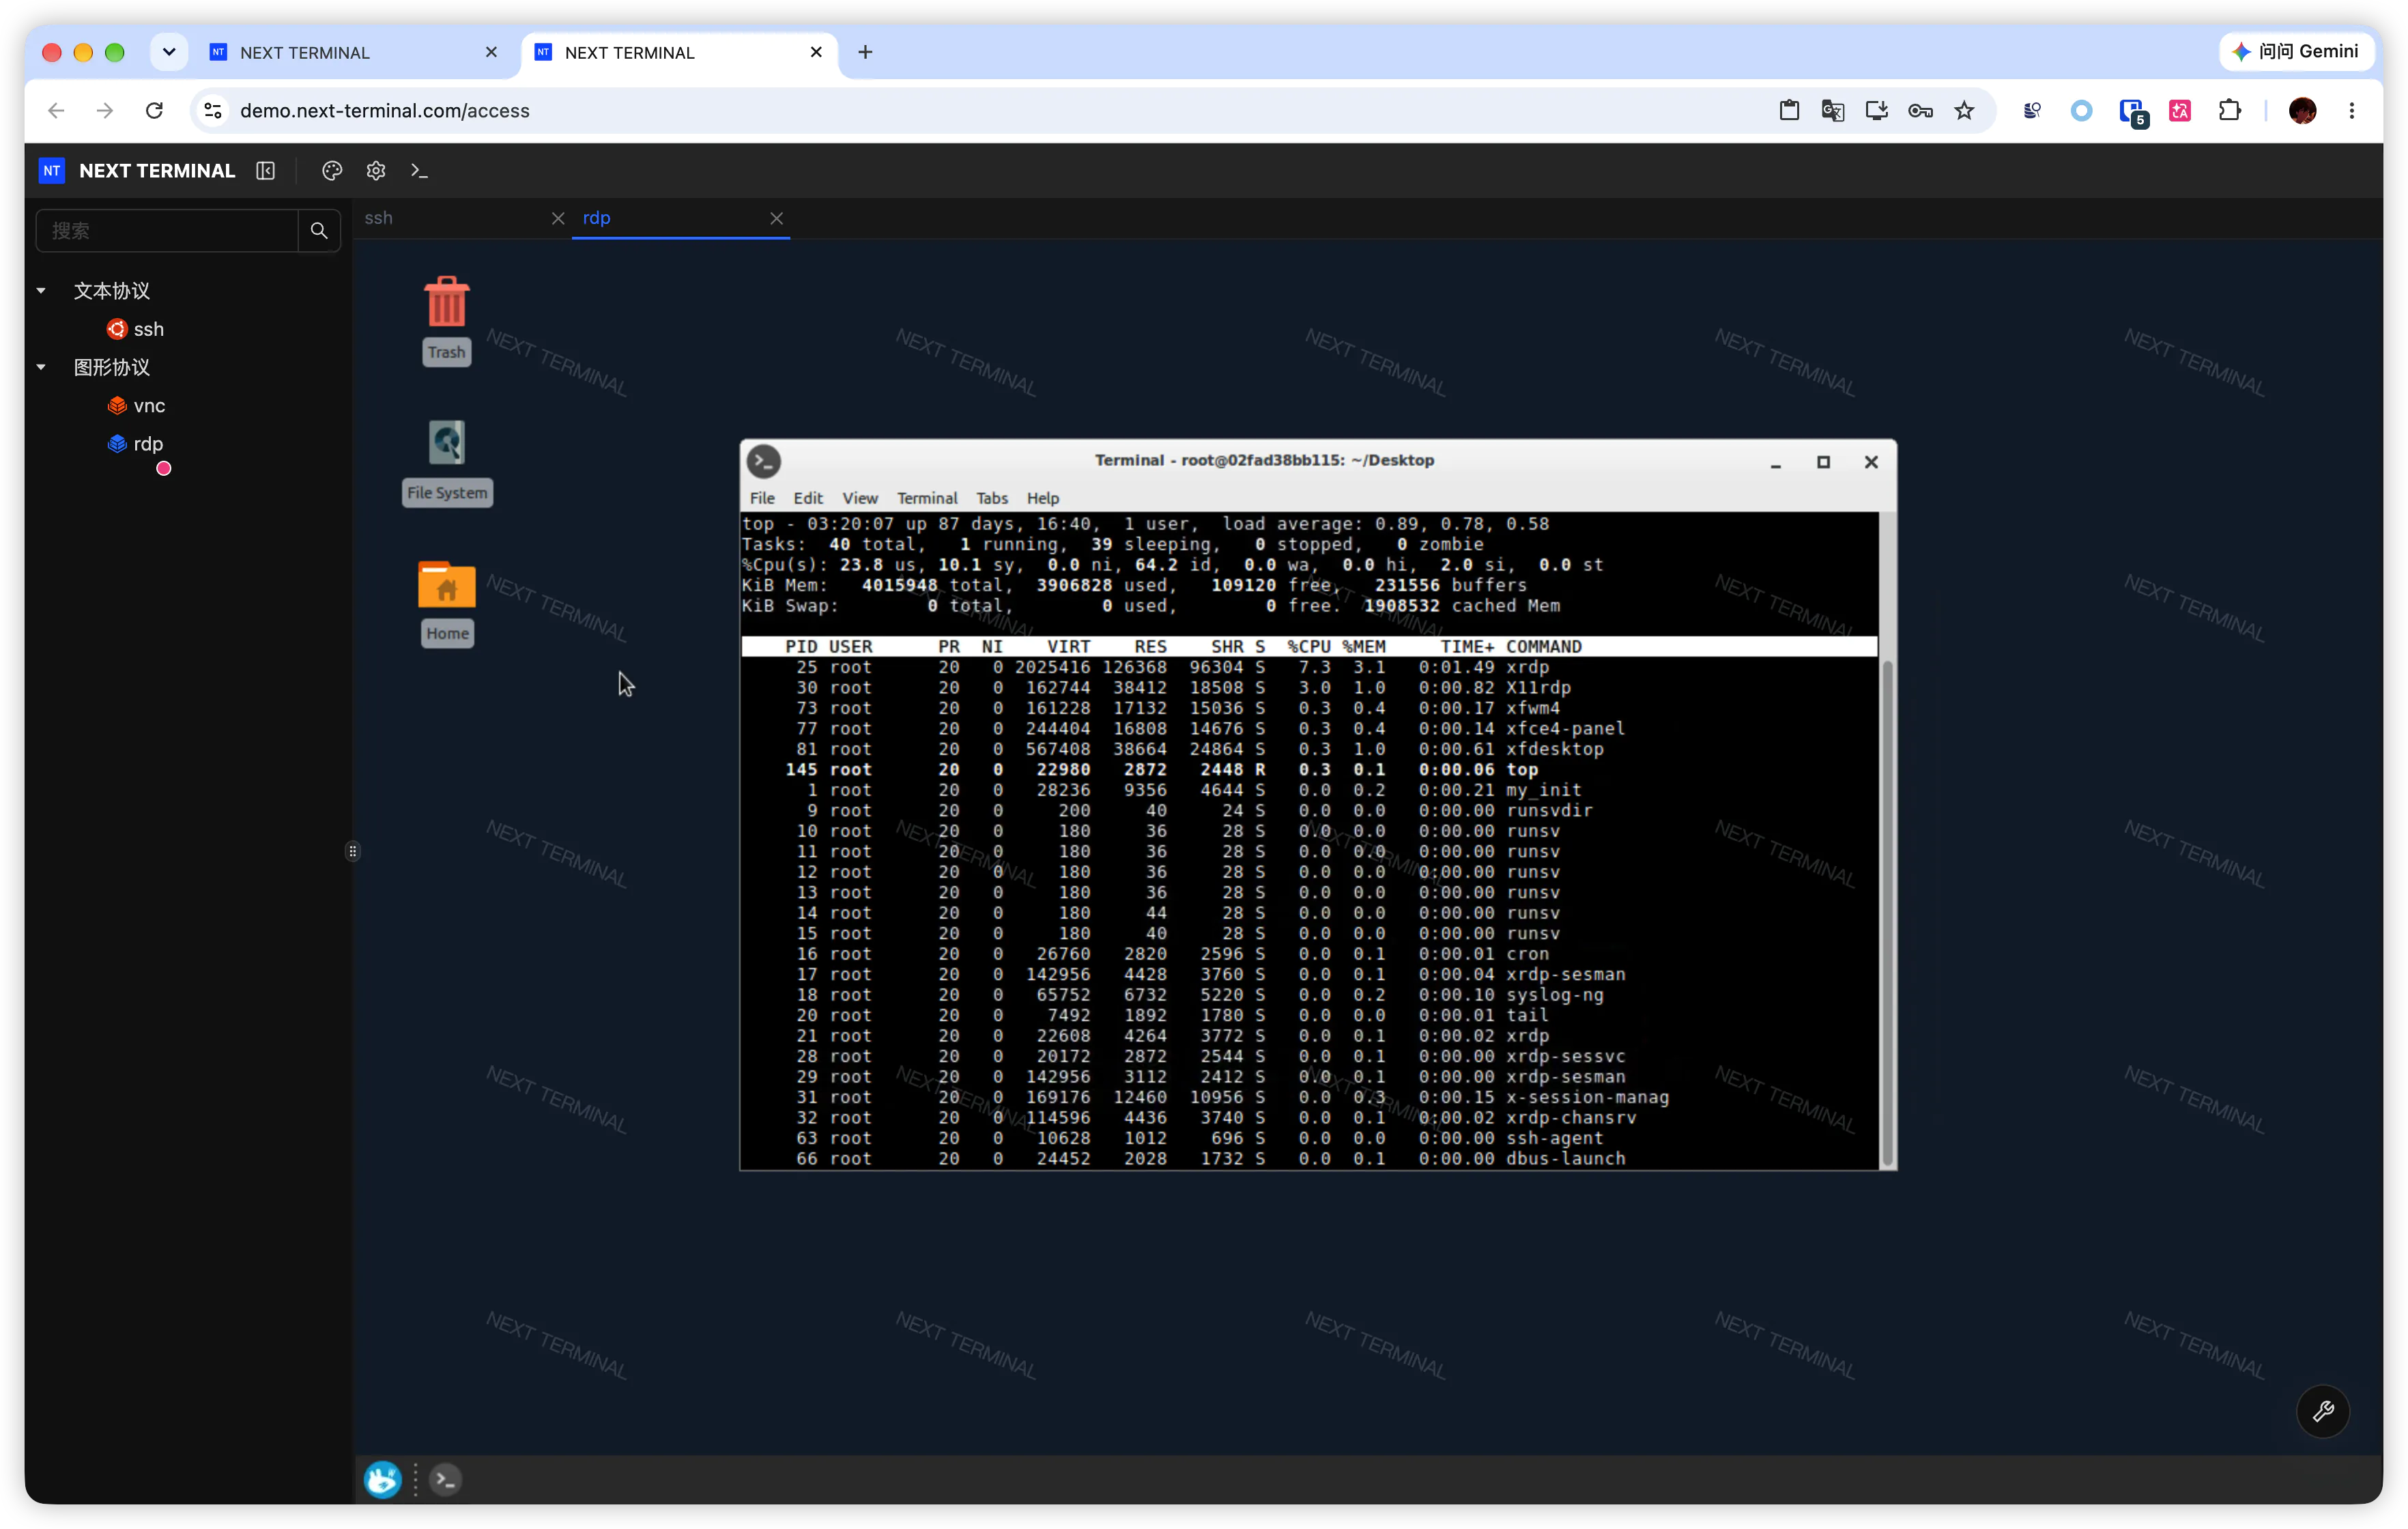
Task: Open the terminal Edit menu
Action: coord(808,498)
